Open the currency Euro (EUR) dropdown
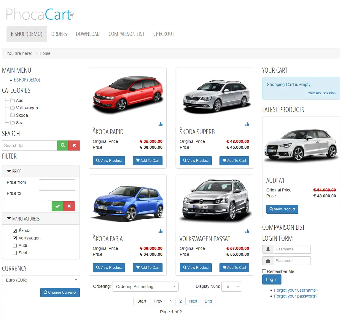347x326 pixels. pyautogui.click(x=41, y=280)
